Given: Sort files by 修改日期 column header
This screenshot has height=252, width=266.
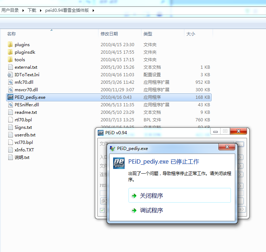Looking at the screenshot, I should [109, 34].
